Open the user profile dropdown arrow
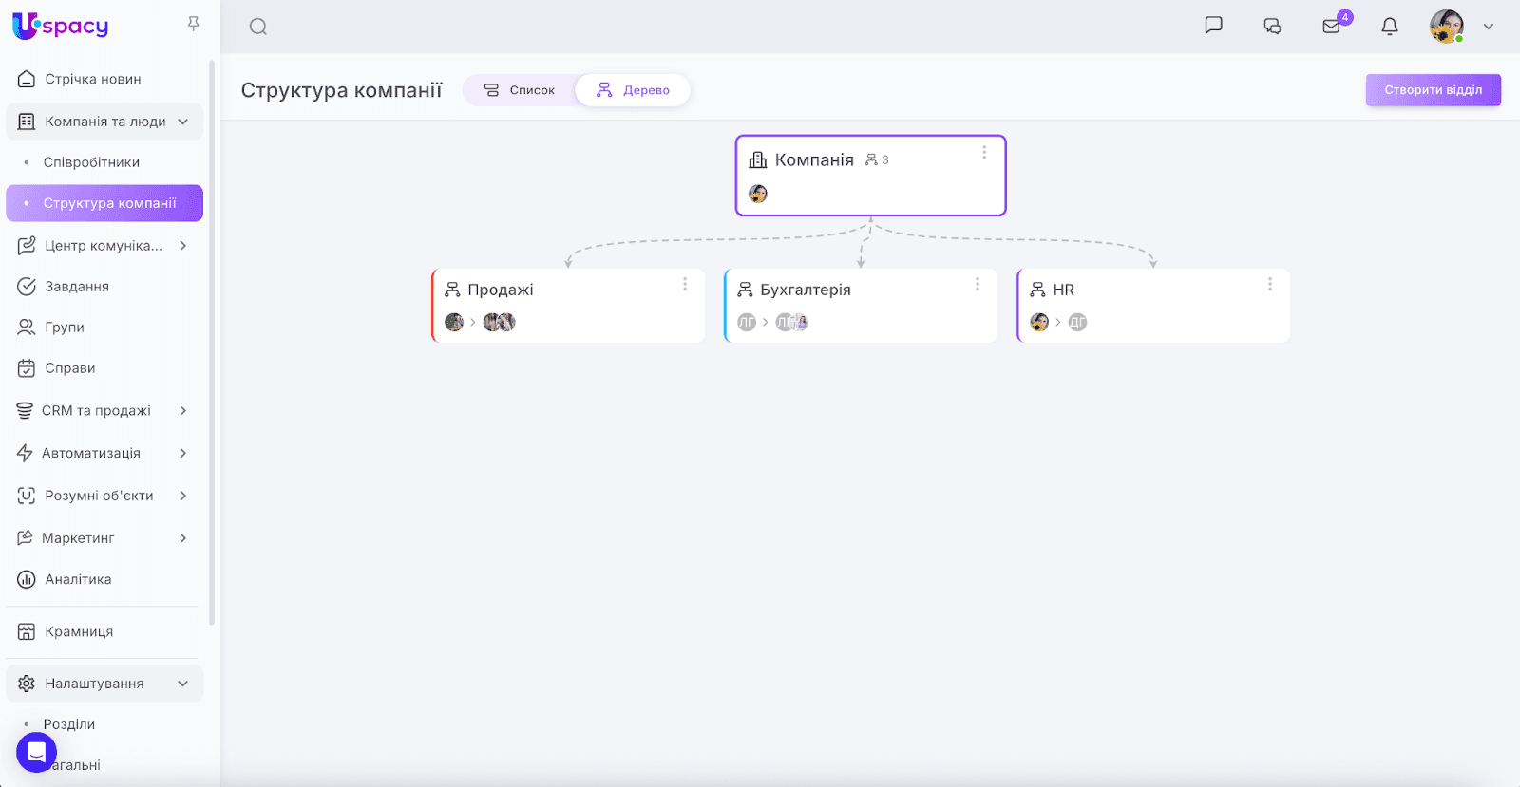1520x787 pixels. click(x=1489, y=27)
